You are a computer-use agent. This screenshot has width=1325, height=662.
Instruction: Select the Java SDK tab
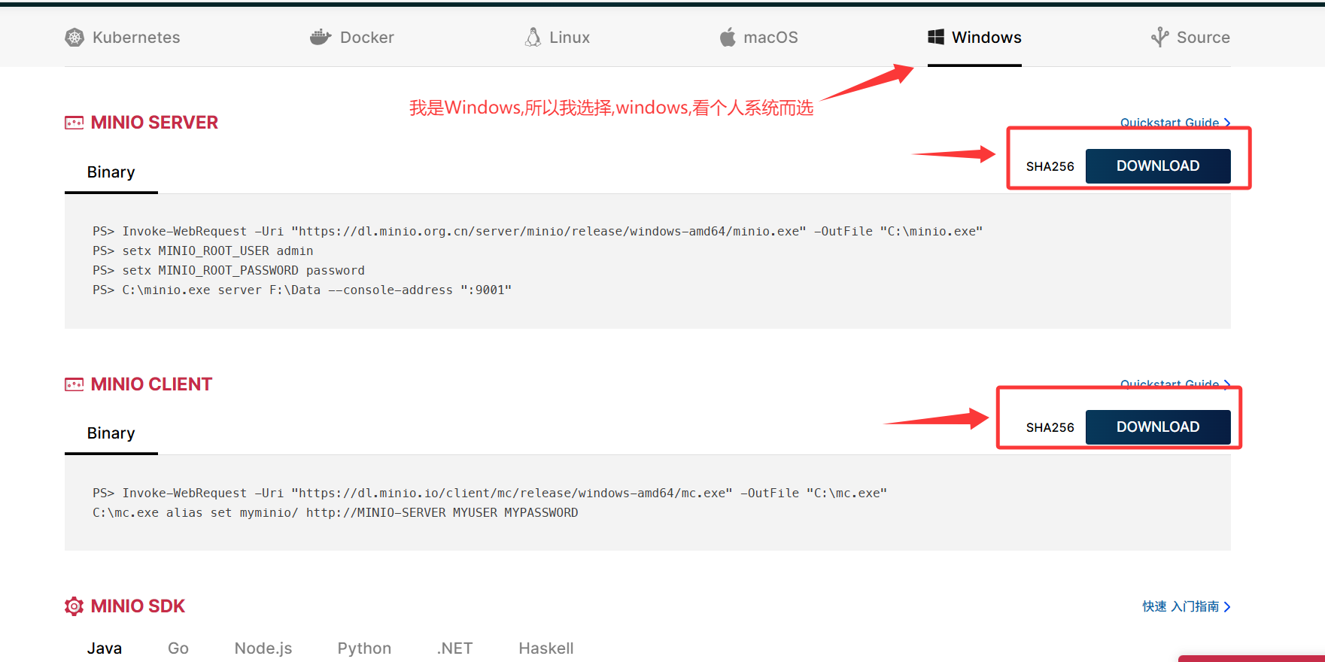click(105, 648)
